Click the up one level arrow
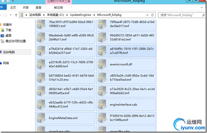 tap(16, 15)
